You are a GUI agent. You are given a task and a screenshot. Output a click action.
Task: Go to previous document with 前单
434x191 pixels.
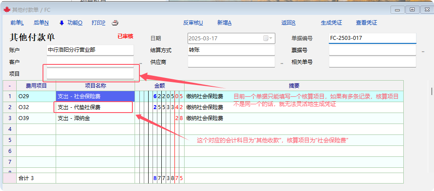pyautogui.click(x=17, y=23)
